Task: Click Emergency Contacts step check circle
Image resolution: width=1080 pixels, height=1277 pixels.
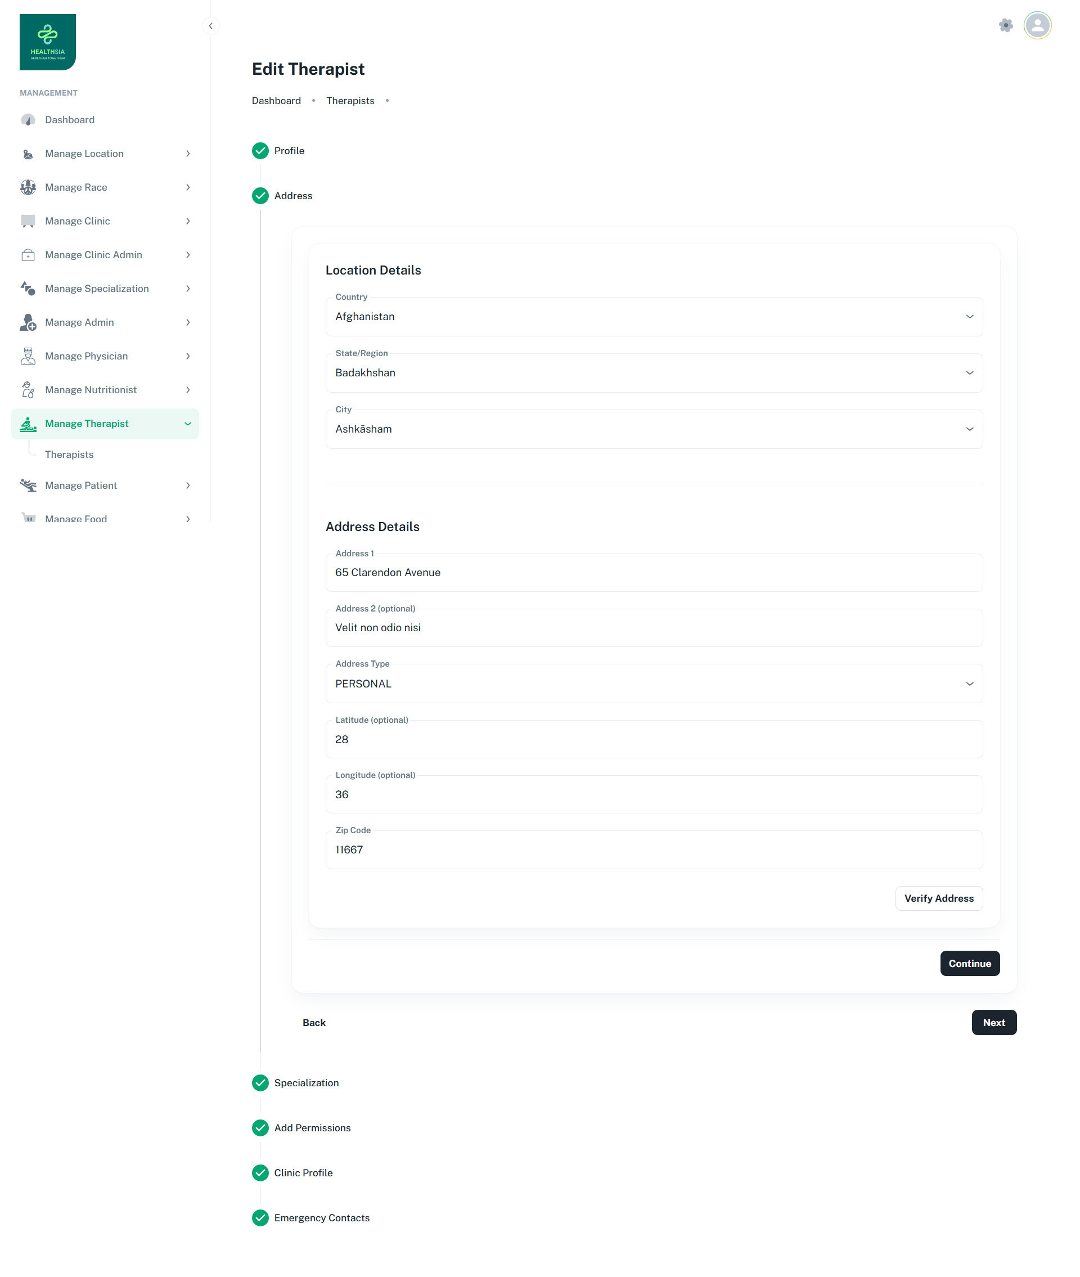Action: point(260,1217)
